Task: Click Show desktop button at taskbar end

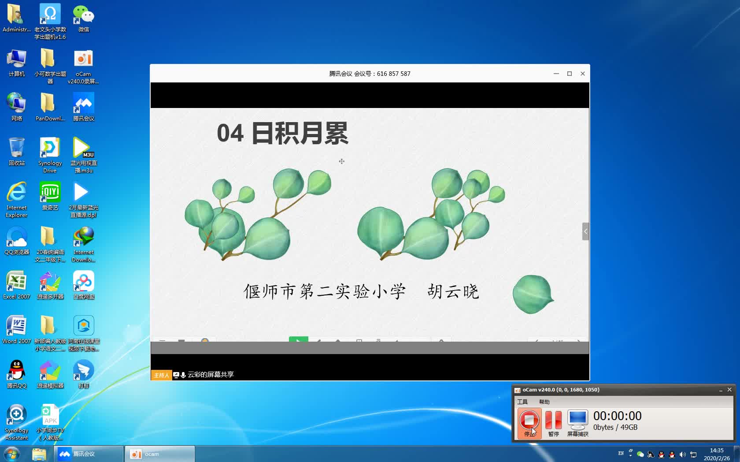Action: [736, 454]
